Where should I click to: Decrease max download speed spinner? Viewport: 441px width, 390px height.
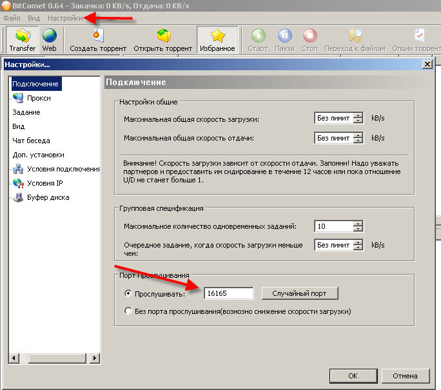click(358, 121)
